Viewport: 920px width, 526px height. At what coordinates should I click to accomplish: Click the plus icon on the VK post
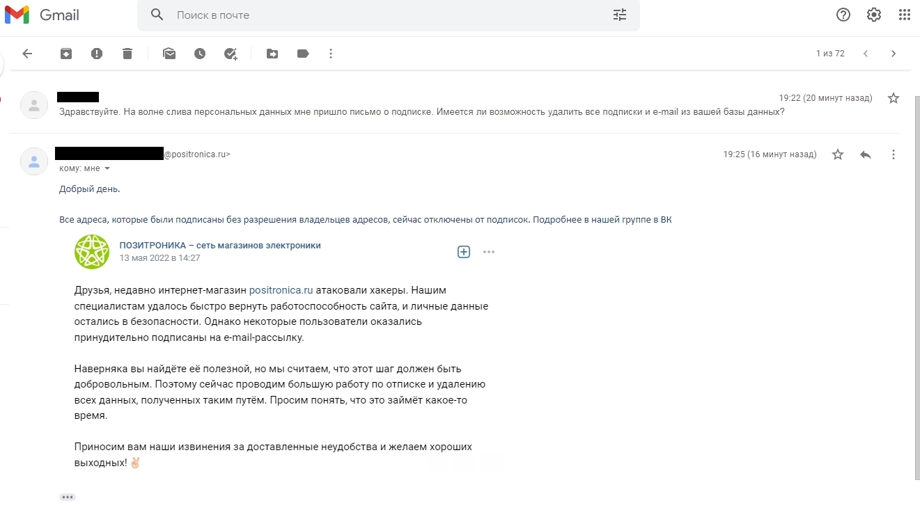coord(464,252)
